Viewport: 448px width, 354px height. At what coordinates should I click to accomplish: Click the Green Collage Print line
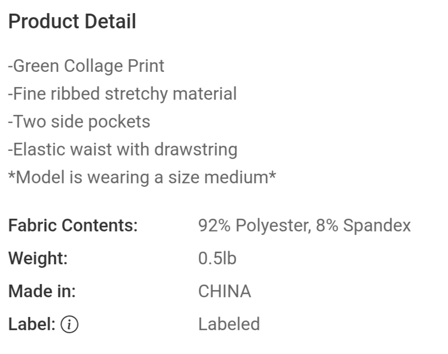[86, 66]
